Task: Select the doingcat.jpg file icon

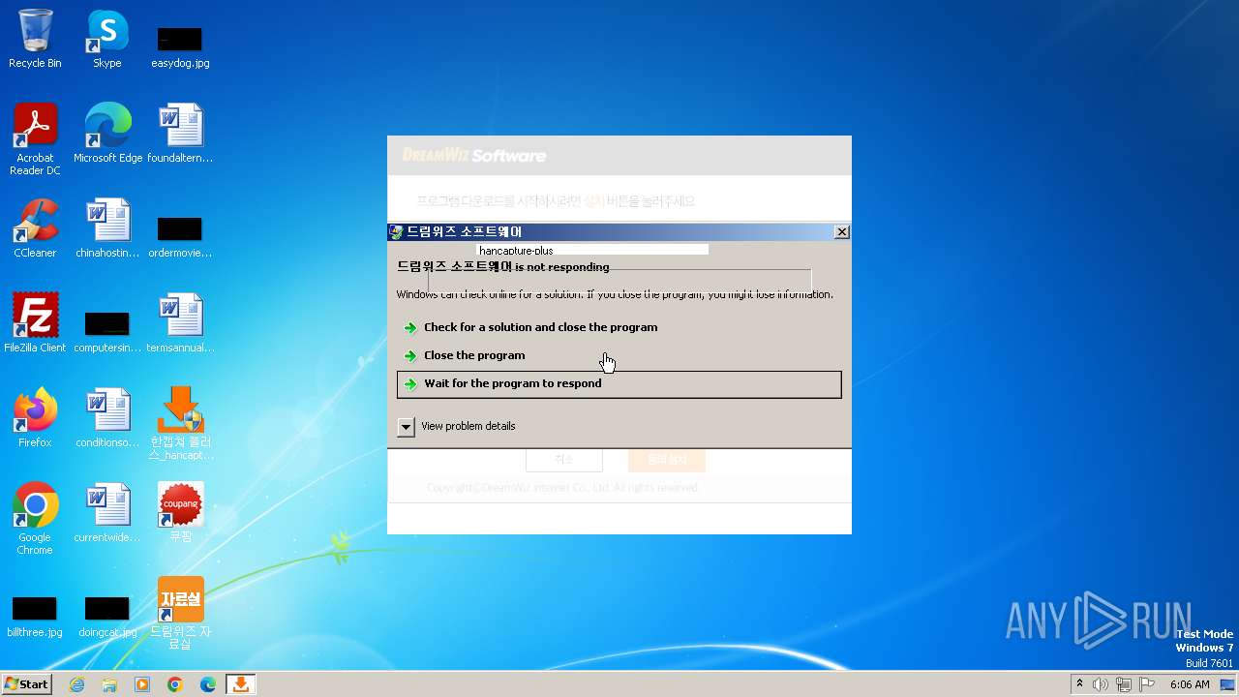Action: pos(107,615)
